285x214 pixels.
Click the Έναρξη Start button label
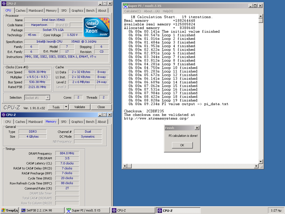12,210
